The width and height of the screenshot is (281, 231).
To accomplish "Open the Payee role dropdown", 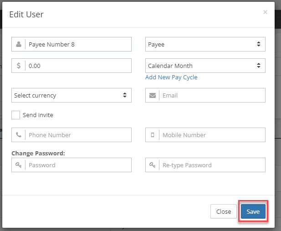I will [205, 44].
